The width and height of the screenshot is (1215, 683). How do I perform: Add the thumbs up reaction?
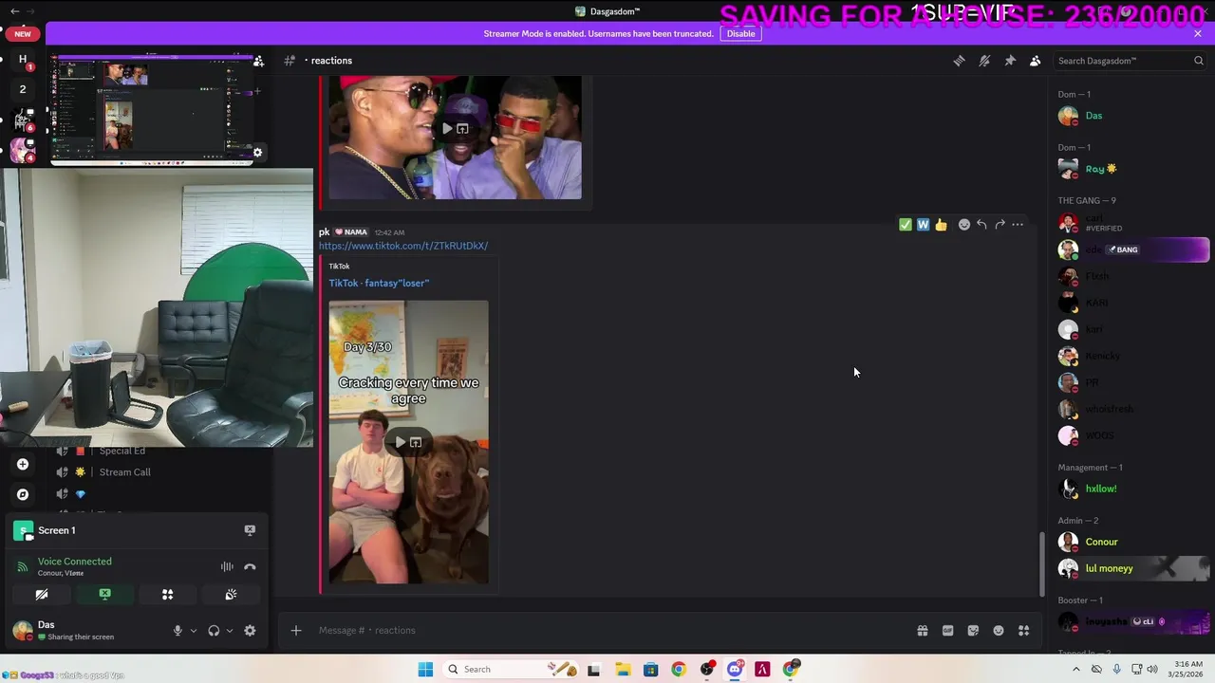pos(941,225)
